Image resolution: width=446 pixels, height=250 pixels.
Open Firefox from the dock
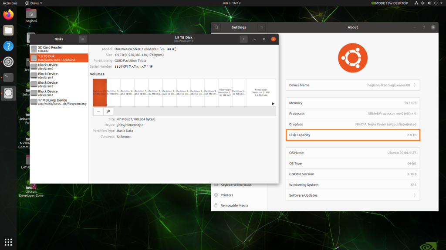tap(8, 14)
